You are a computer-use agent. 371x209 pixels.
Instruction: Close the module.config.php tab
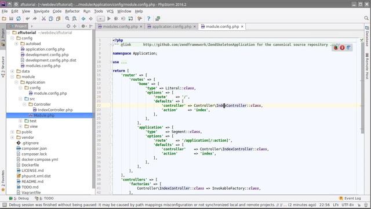pyautogui.click(x=242, y=27)
